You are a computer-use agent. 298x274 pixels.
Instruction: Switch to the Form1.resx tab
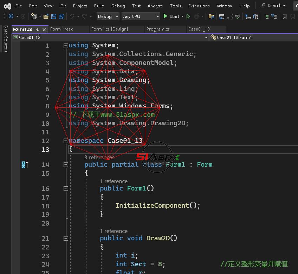click(69, 29)
